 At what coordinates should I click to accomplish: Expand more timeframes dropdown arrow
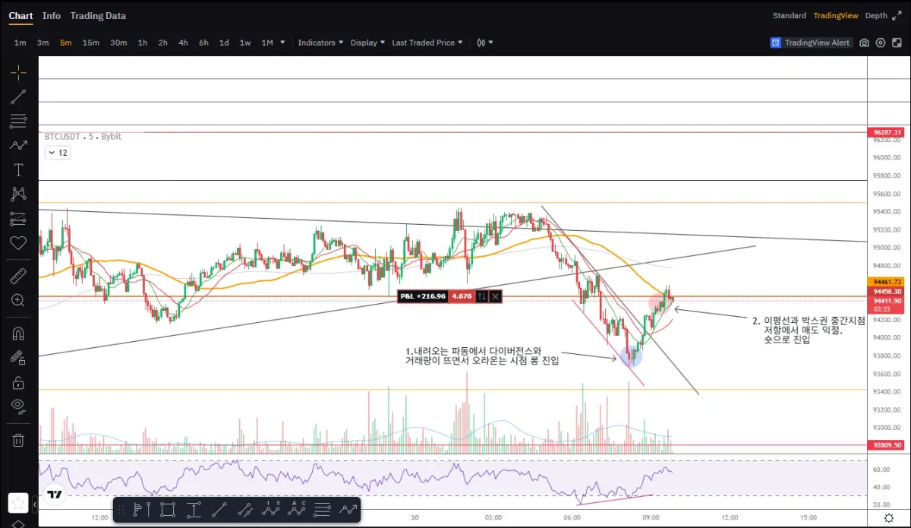click(x=282, y=43)
